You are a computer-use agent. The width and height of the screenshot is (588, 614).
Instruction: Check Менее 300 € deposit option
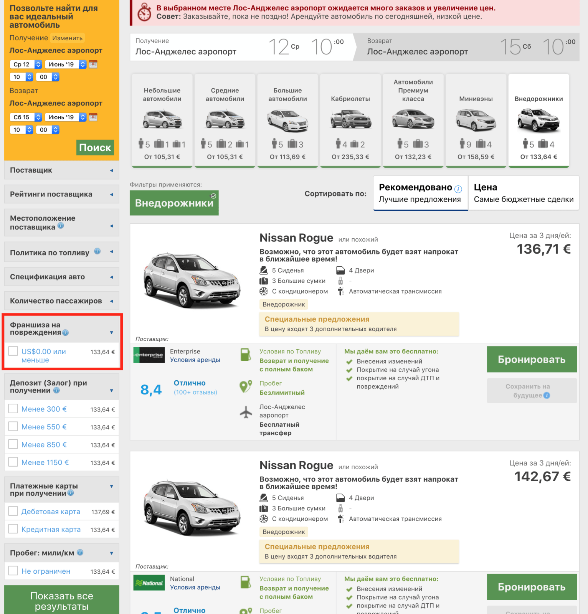pos(13,408)
